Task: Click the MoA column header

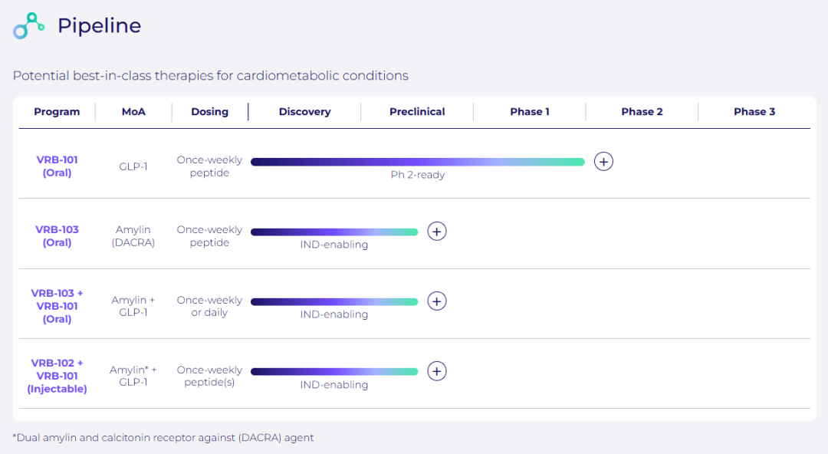Action: coord(133,112)
